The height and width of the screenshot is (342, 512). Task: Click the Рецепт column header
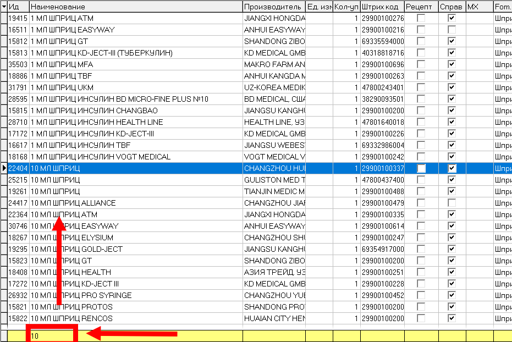click(x=422, y=7)
